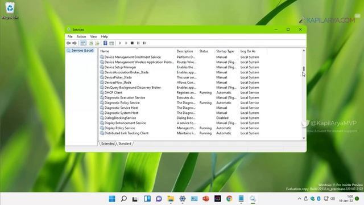Screen dimensions: 364x205
Task: Click the services list scrollbar thumb
Action: coord(304,69)
